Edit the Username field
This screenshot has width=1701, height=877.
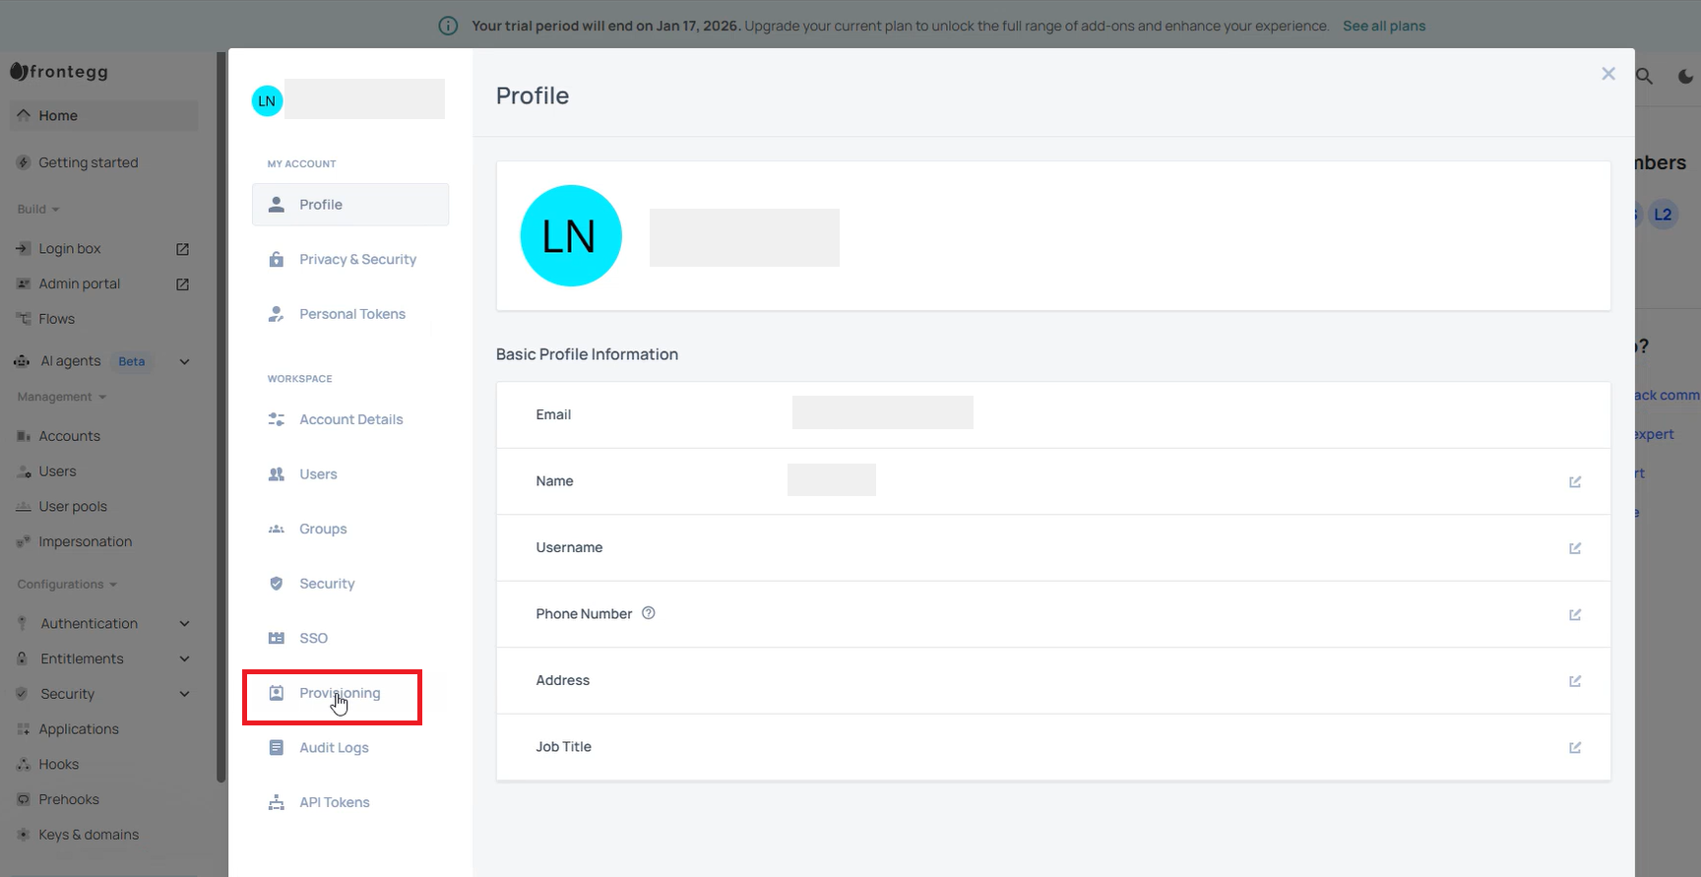point(1575,548)
